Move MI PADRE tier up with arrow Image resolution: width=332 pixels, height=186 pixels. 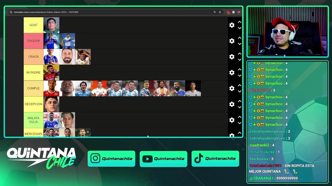tap(240, 70)
